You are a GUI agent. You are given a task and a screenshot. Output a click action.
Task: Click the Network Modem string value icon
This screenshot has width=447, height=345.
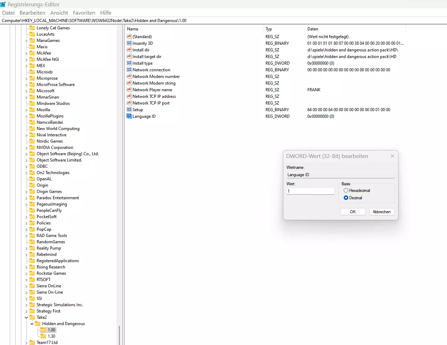coord(129,83)
